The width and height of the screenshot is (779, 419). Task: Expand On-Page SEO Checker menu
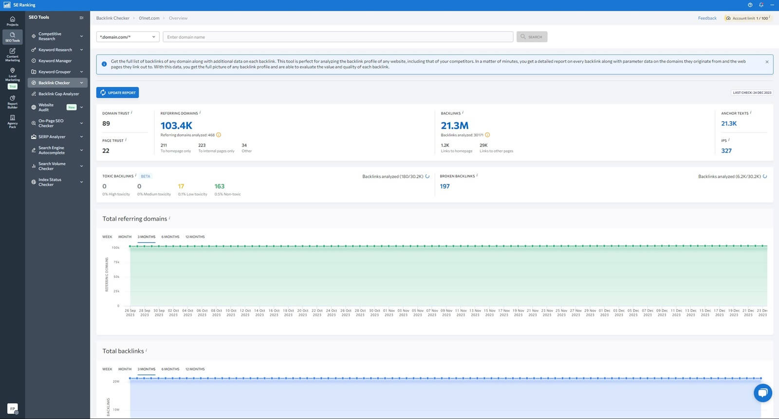pyautogui.click(x=81, y=123)
